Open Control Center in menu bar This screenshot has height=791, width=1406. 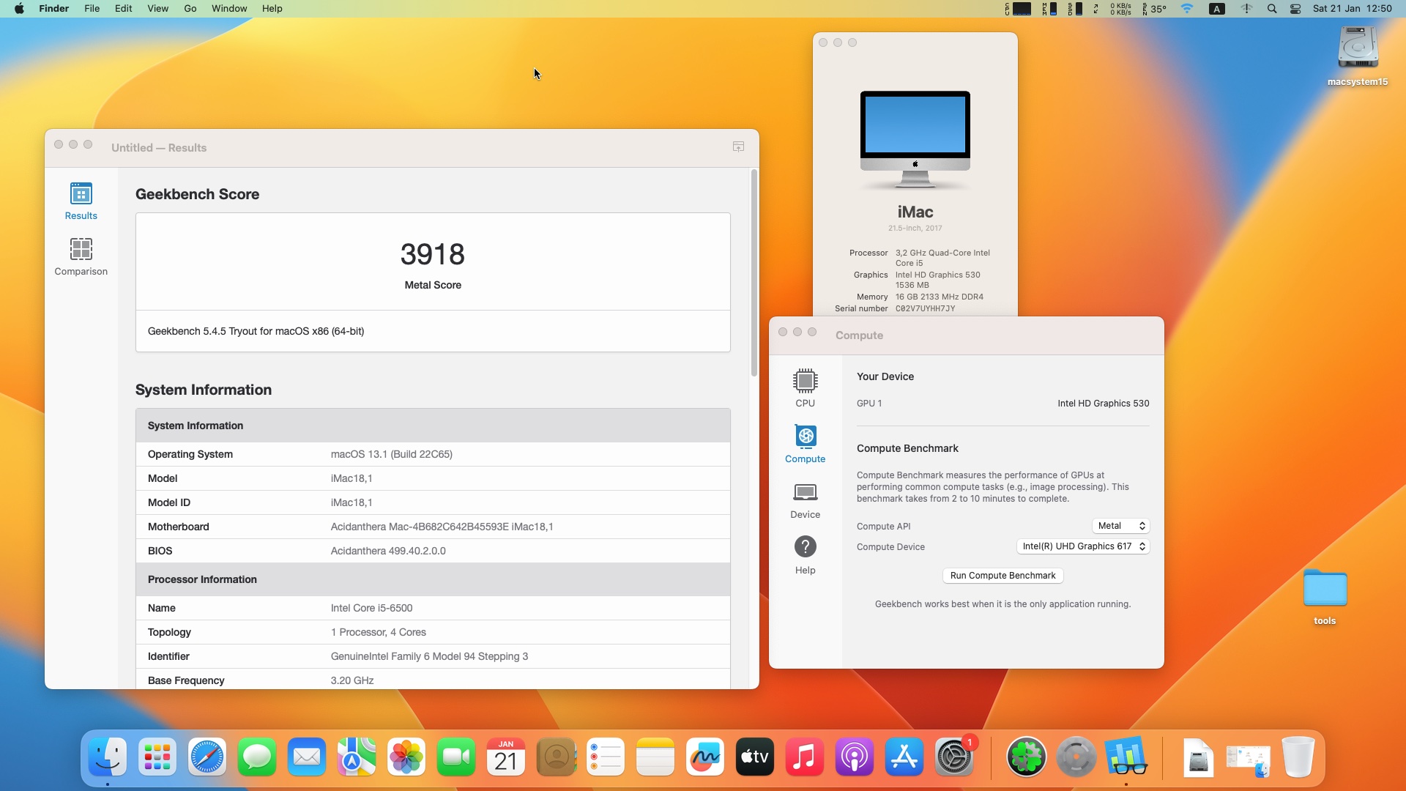click(x=1295, y=9)
